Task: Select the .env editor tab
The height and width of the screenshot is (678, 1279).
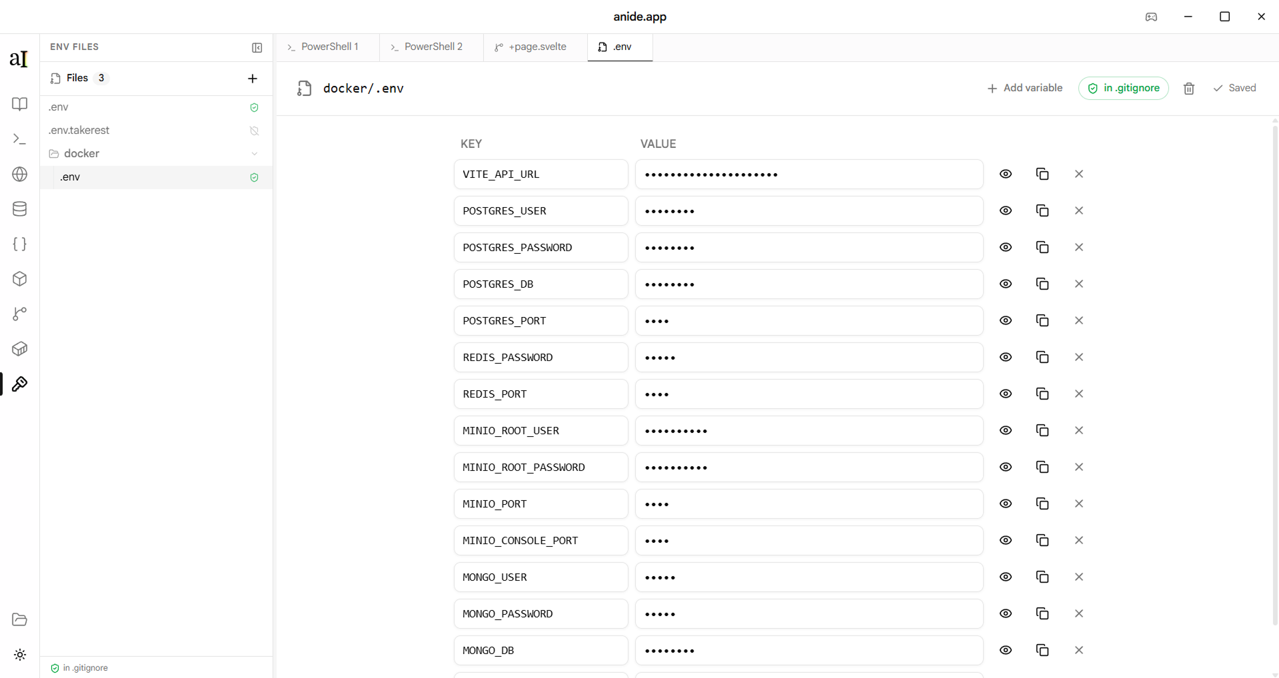Action: click(620, 47)
